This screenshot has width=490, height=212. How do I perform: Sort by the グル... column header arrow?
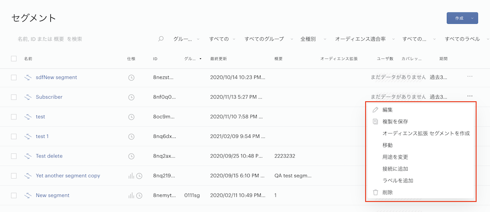click(x=200, y=59)
